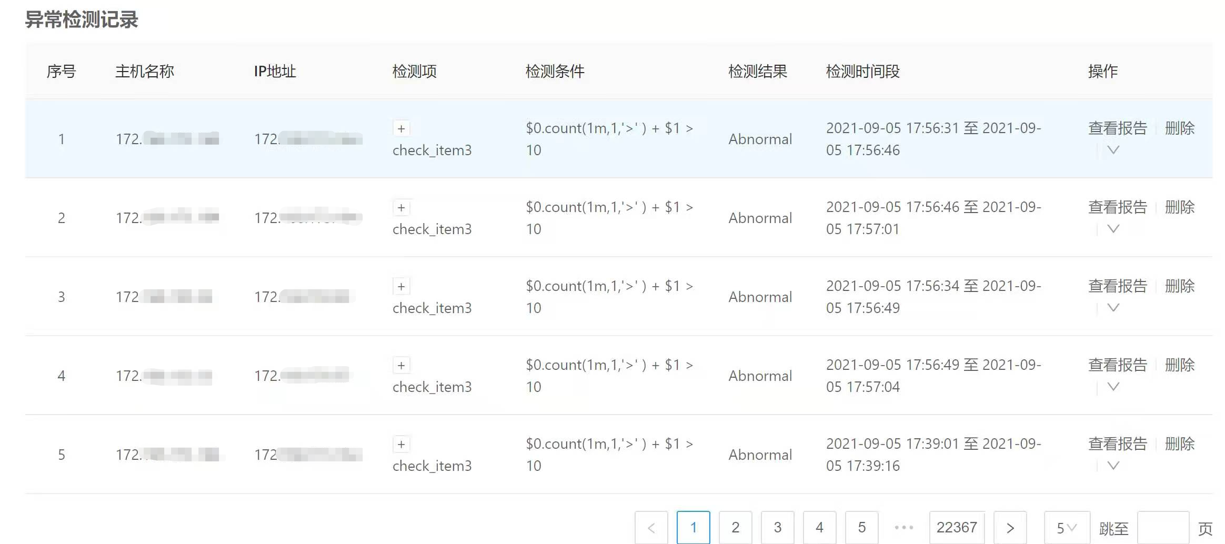This screenshot has height=544, width=1225.
Task: Open 查看报告 for record 1
Action: point(1117,128)
